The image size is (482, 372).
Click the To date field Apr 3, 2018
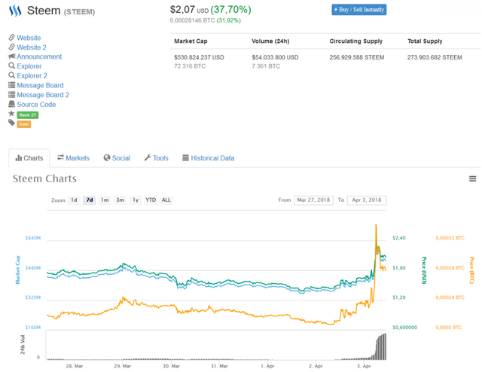point(367,200)
